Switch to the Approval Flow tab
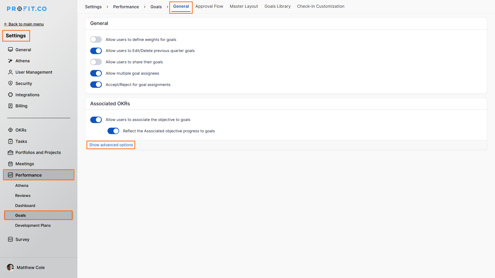 click(209, 6)
